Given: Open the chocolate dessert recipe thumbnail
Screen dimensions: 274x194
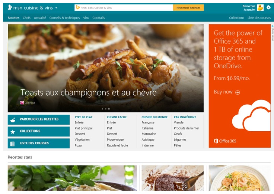Looking at the screenshot, I should click(x=173, y=178).
